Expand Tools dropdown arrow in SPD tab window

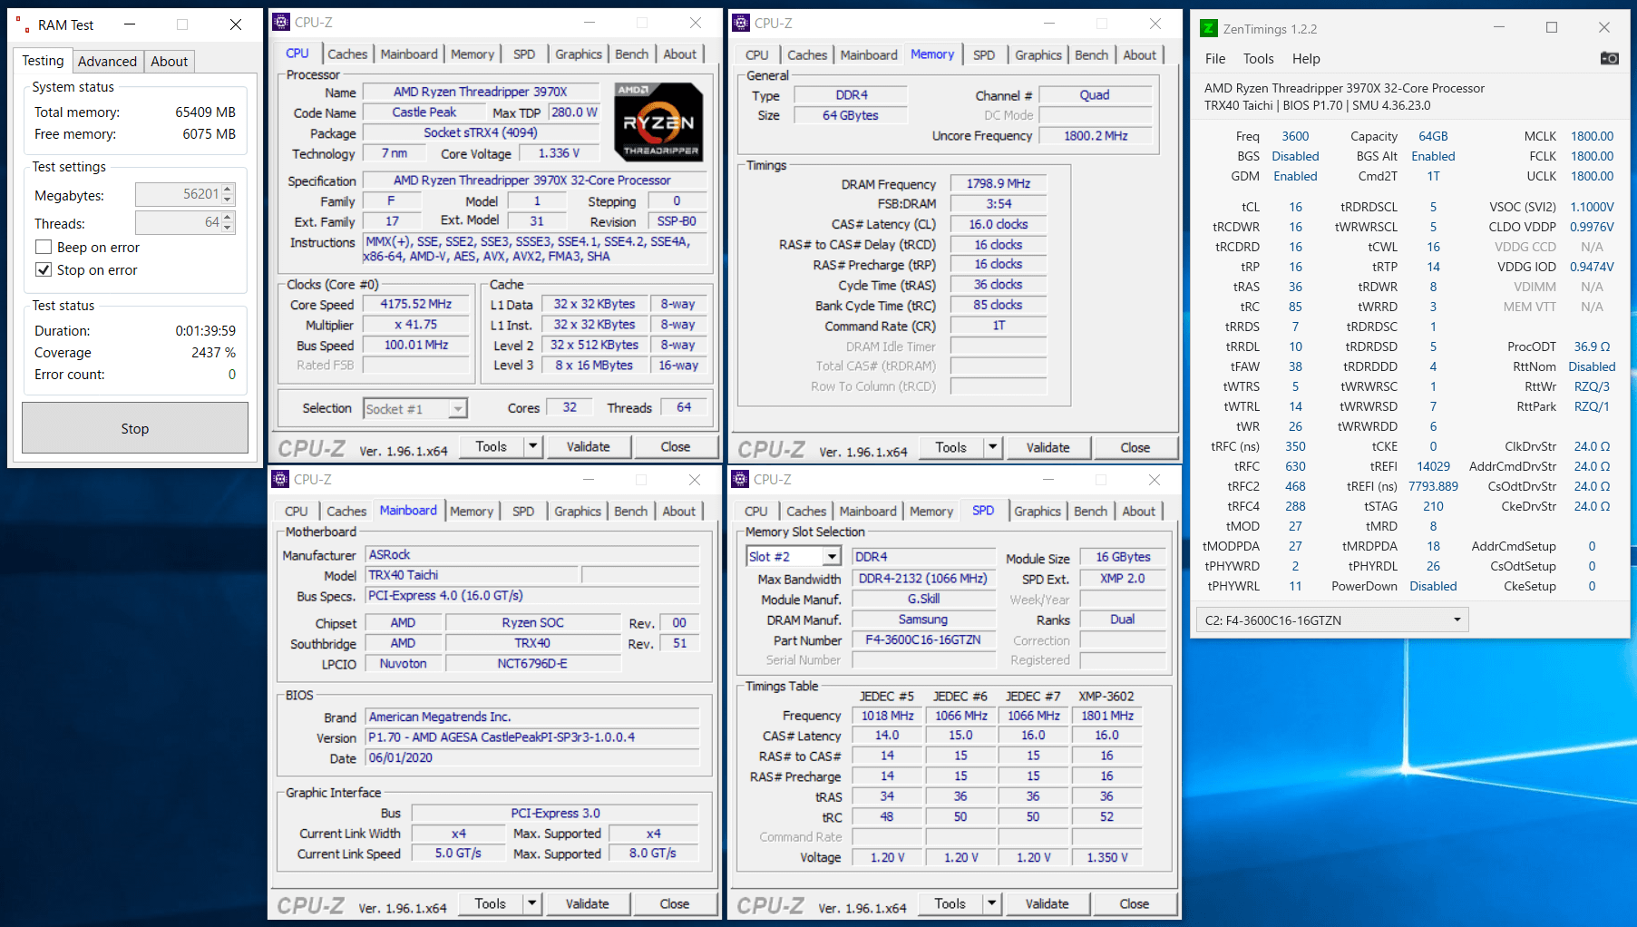[x=992, y=903]
